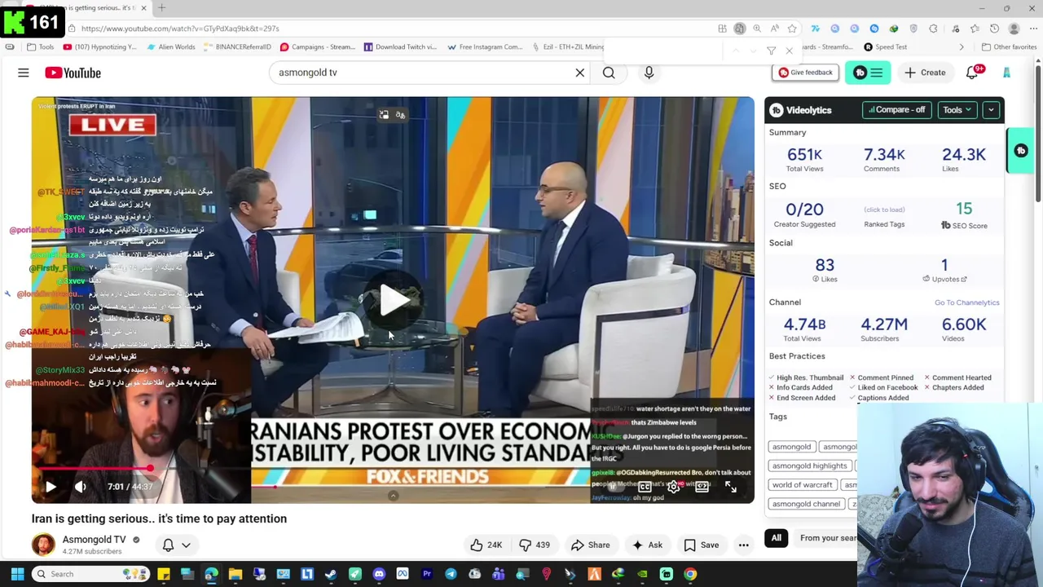
Task: Enter fullscreen on the video player
Action: click(731, 487)
